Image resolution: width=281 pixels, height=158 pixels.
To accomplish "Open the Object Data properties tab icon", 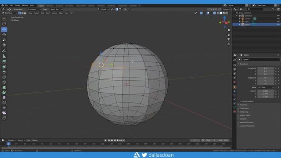I will pos(234,108).
